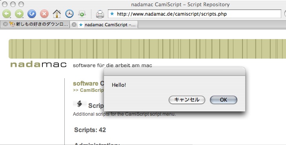Click the red close window button
Viewport: 286px width, 145px height.
[5, 4]
